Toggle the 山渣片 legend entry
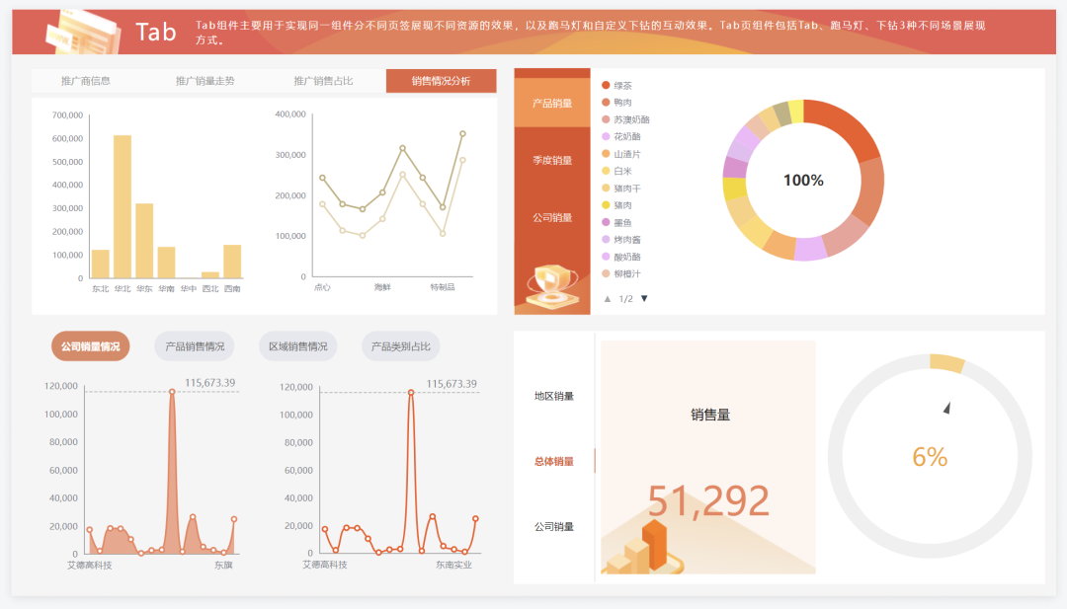Screen dimensions: 1067x609 [621, 154]
